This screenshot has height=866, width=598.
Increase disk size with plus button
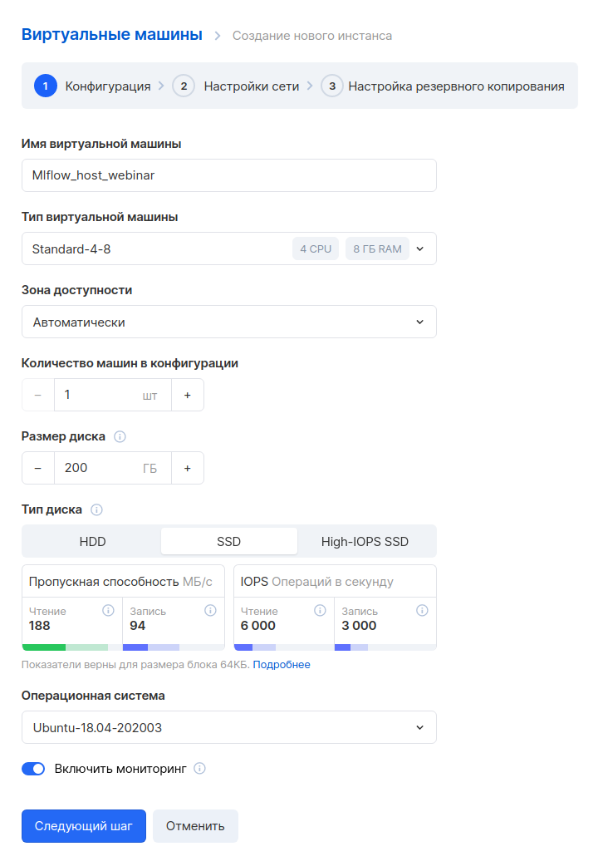[x=188, y=469]
